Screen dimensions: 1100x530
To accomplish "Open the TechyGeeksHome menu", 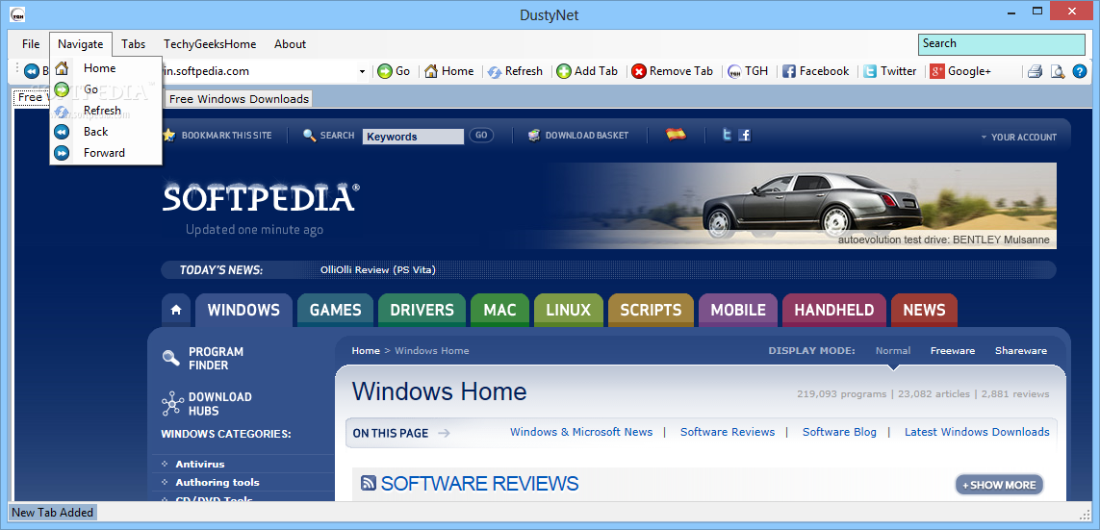I will pyautogui.click(x=210, y=44).
